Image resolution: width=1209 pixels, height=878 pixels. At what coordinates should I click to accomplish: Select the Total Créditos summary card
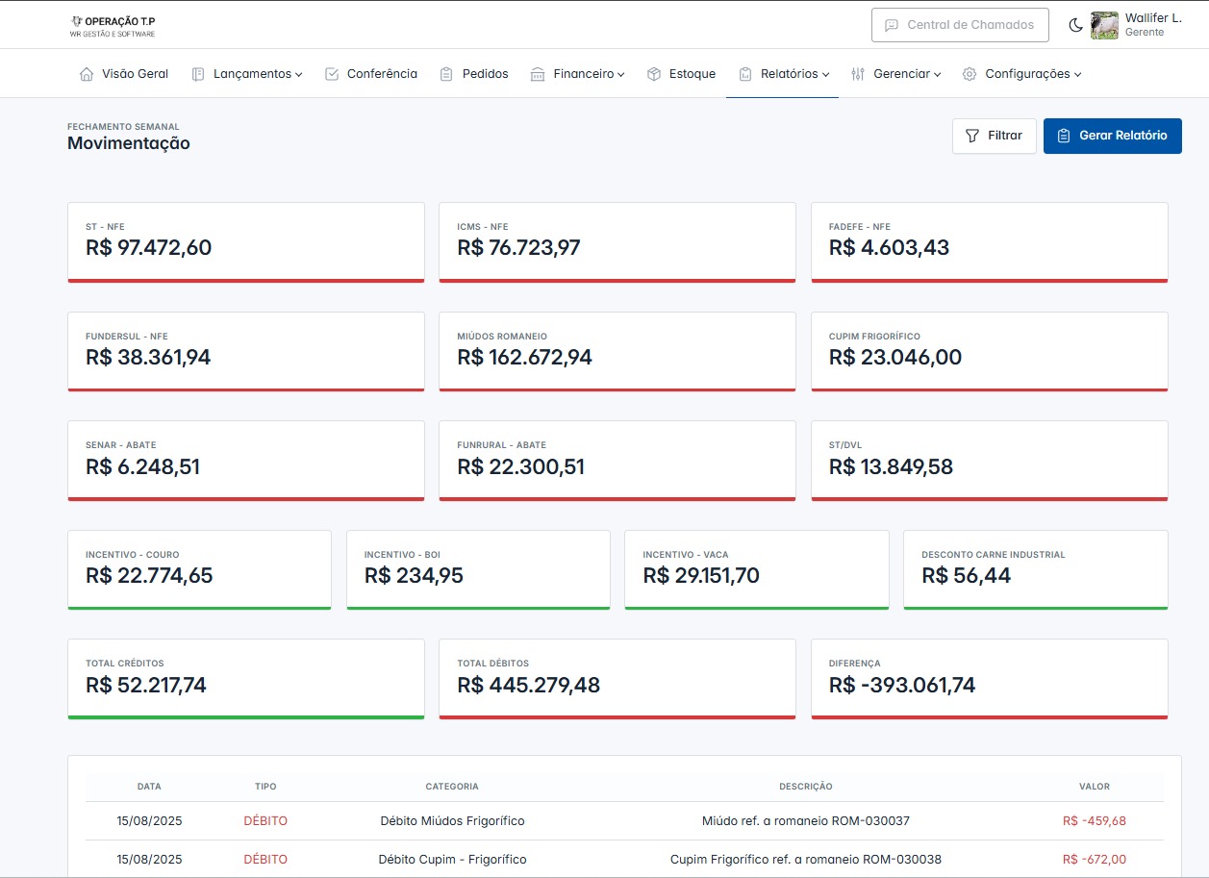pos(245,678)
